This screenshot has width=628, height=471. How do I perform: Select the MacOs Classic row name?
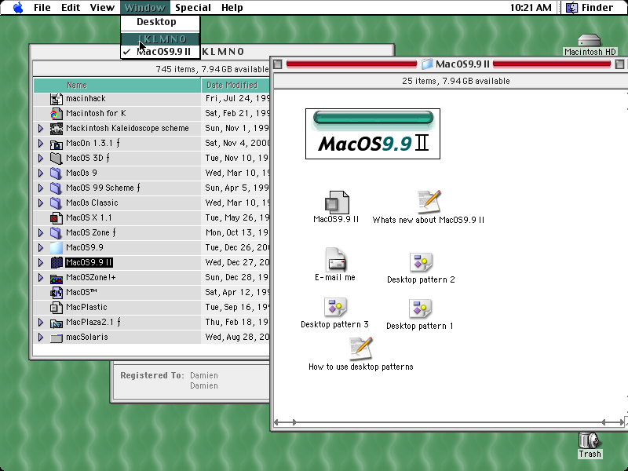[92, 203]
